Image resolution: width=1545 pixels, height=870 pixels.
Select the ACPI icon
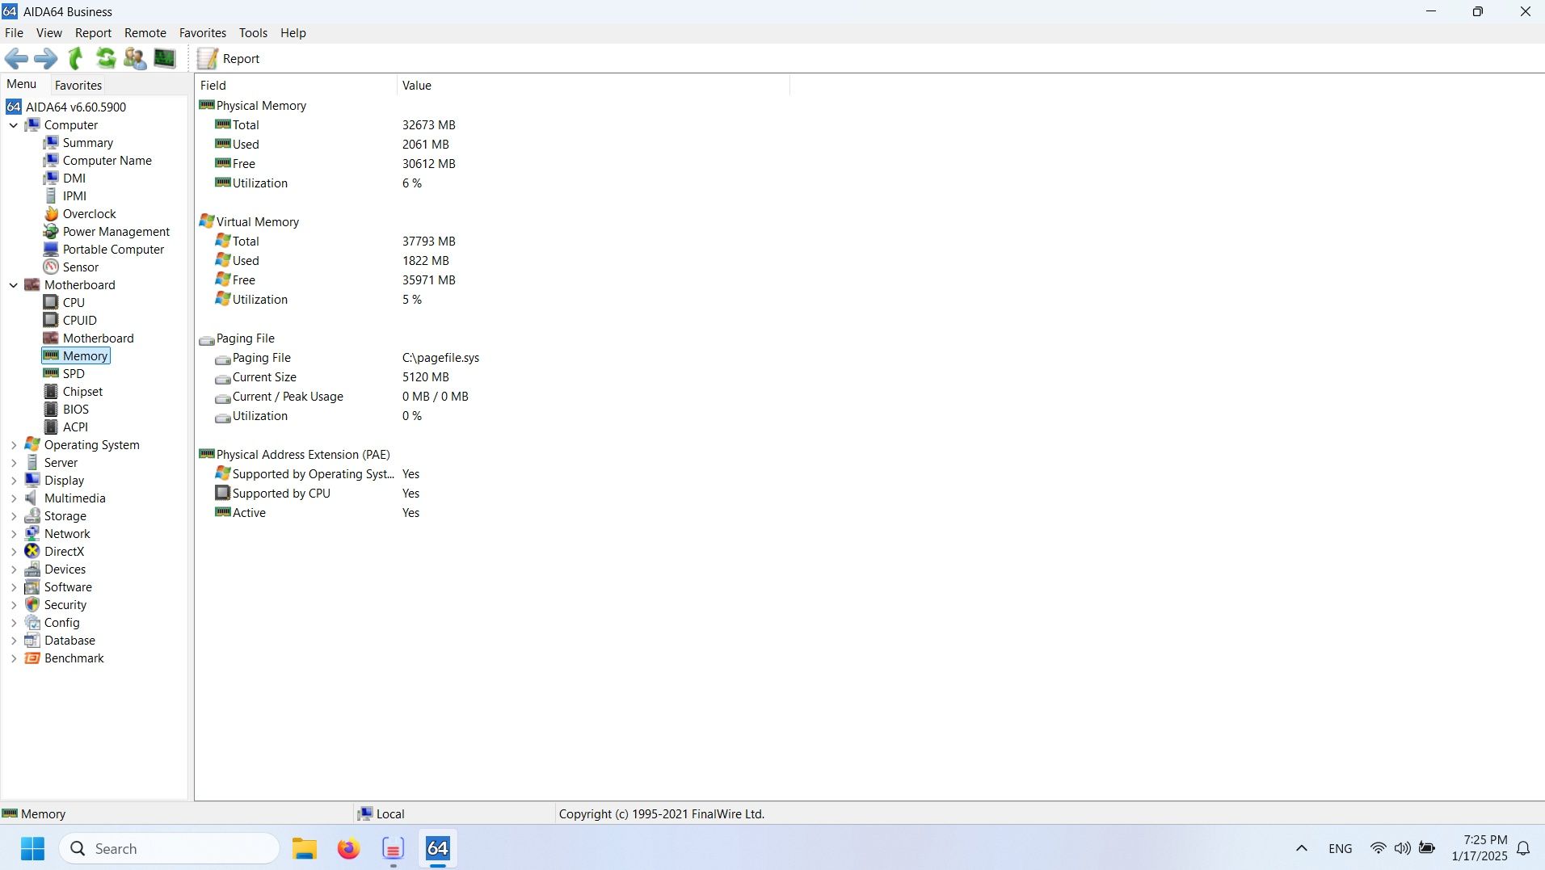(x=51, y=427)
